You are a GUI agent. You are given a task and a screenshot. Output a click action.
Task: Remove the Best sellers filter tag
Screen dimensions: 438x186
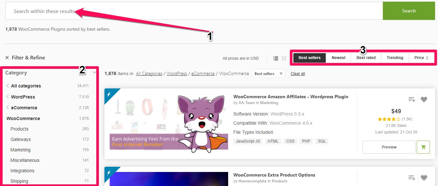tap(281, 74)
